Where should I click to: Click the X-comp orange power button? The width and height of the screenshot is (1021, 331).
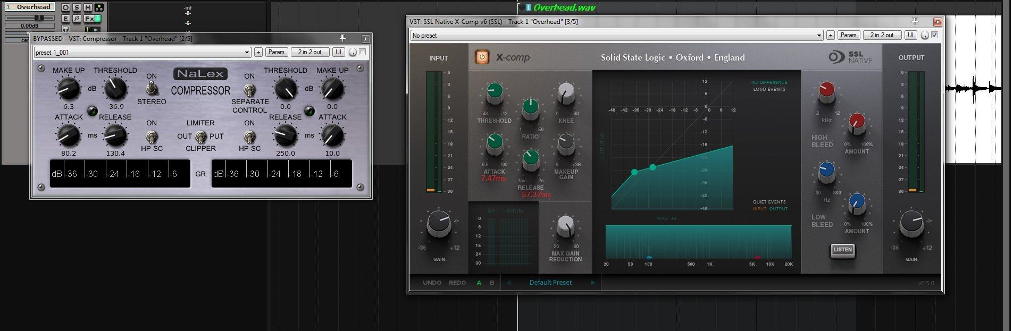[482, 57]
